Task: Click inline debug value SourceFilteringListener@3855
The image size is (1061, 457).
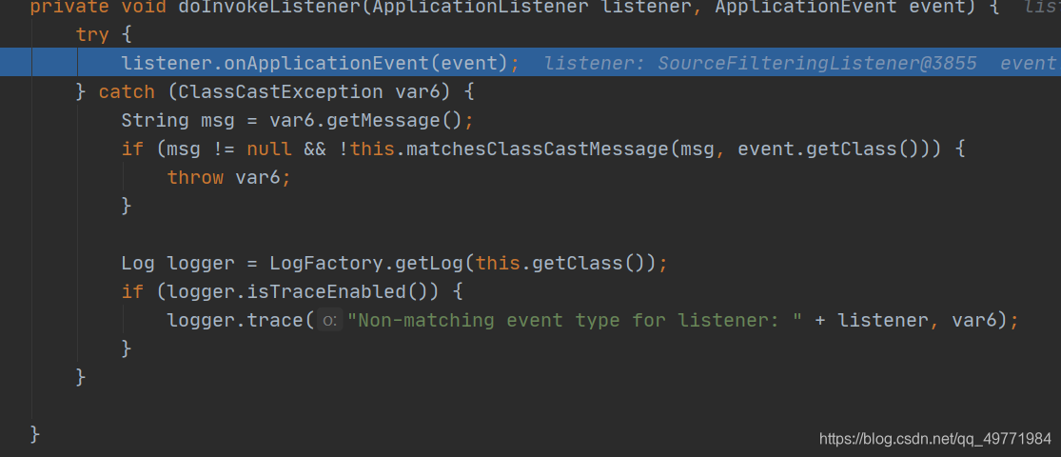Action: (x=817, y=63)
